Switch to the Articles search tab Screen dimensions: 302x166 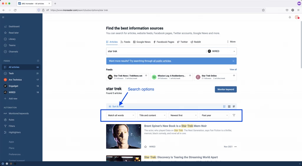[112, 42]
